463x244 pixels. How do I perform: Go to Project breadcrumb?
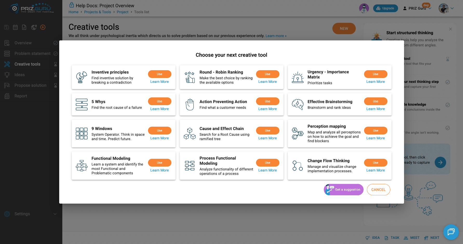point(123,12)
